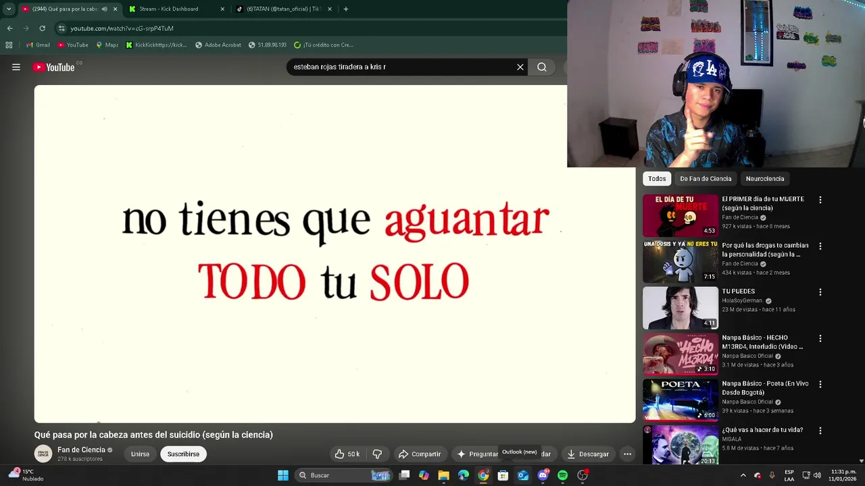View site information icon in address bar
The width and height of the screenshot is (865, 486).
(61, 28)
